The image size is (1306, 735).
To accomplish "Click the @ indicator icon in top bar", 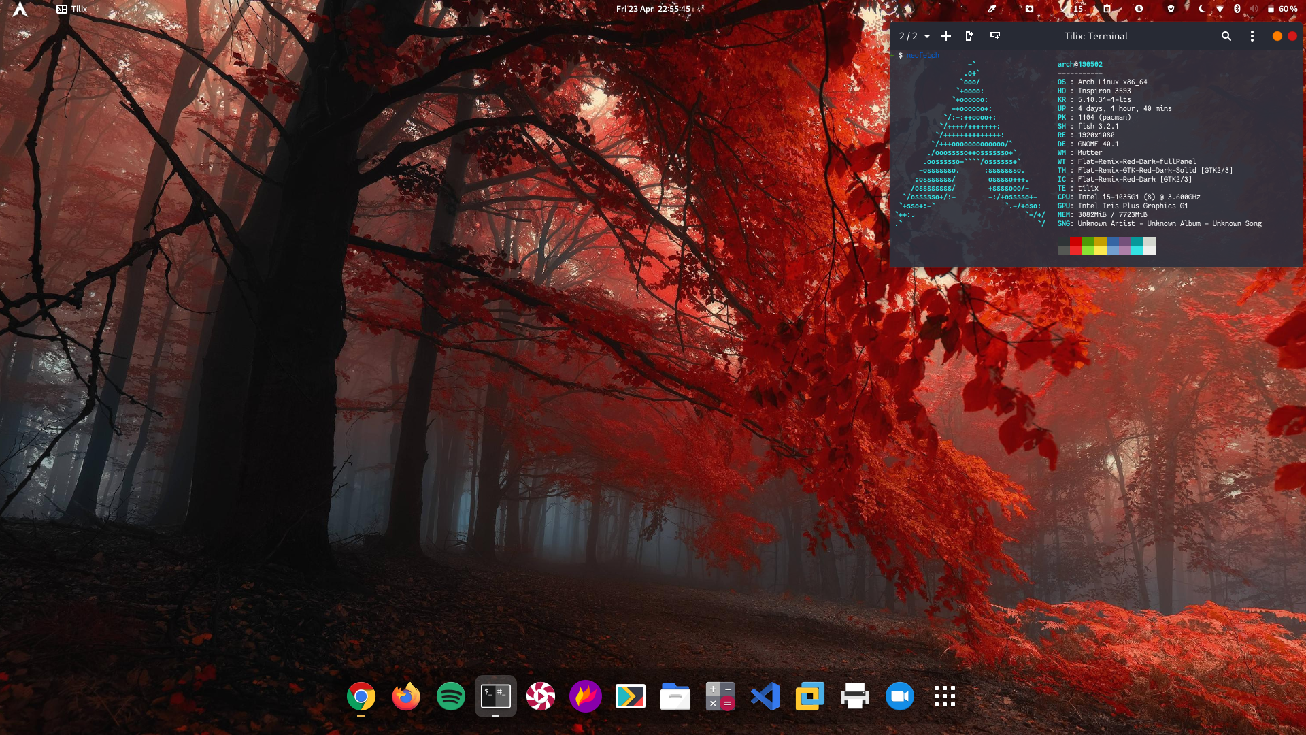I will (x=1139, y=9).
